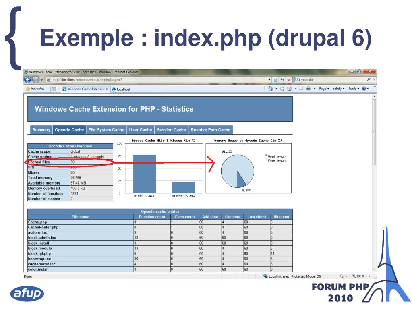Open the User Cache tab
The image size is (412, 309).
click(140, 130)
